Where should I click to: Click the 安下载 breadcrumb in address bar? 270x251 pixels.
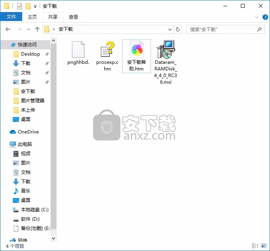(x=66, y=29)
